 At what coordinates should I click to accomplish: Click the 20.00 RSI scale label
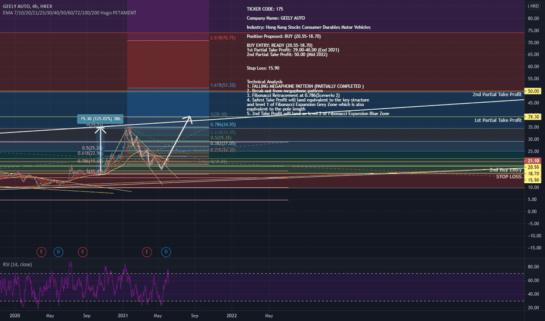pos(533,308)
